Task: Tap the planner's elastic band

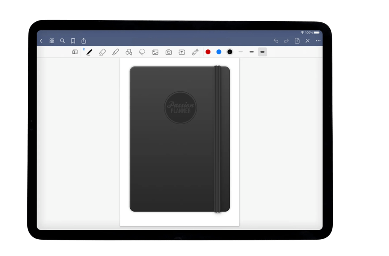Action: [x=217, y=139]
